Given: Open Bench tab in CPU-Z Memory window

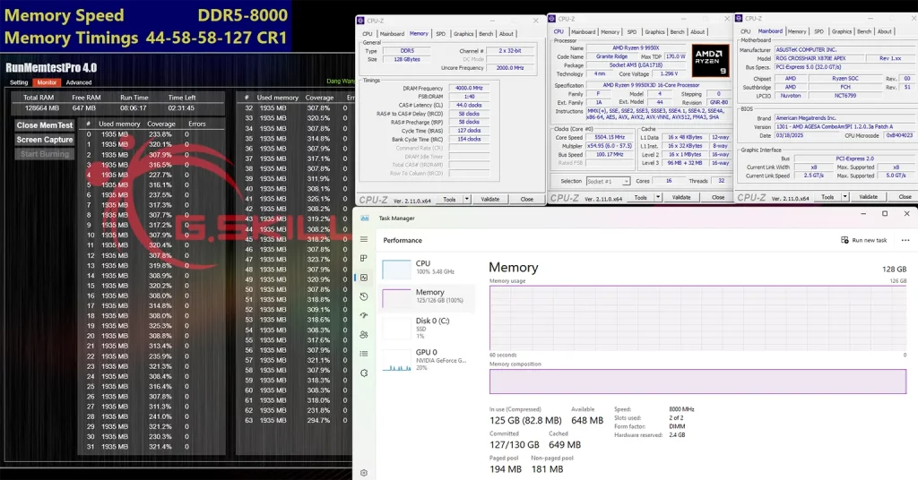Looking at the screenshot, I should coord(486,34).
